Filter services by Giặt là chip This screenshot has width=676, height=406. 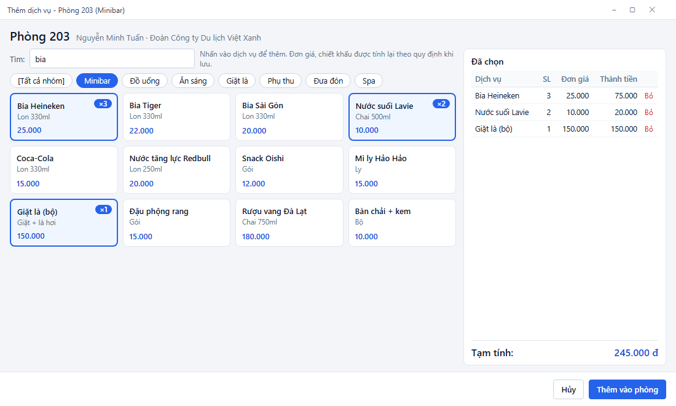point(237,81)
